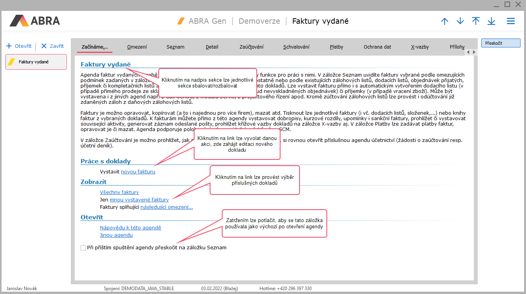
Task: Switch to the Ochrana dat tab
Action: point(377,47)
